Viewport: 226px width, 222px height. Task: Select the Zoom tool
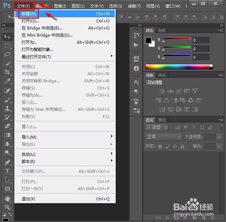coord(7,207)
